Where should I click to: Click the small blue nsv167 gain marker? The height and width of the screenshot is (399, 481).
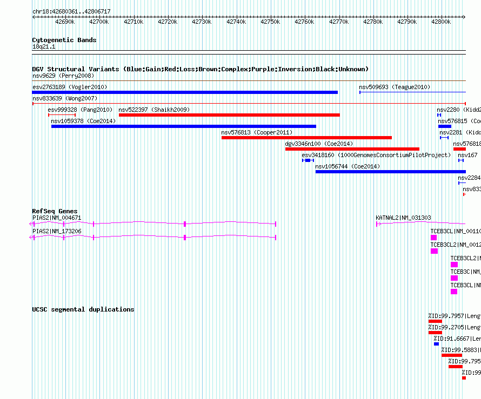point(461,160)
